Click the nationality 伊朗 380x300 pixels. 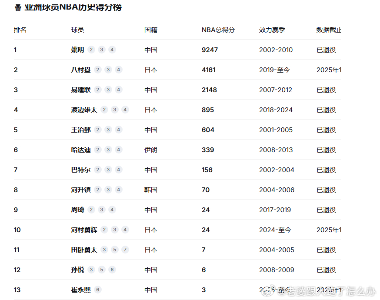point(151,150)
